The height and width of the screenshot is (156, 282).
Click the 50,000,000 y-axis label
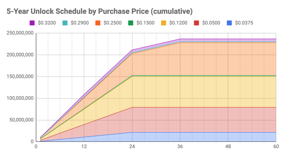point(21,120)
